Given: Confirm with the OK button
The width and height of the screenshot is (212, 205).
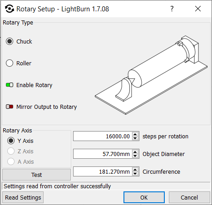Looking at the screenshot, I should pos(144,197).
